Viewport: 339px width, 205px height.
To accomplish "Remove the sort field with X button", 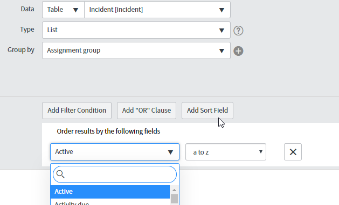I will [293, 152].
